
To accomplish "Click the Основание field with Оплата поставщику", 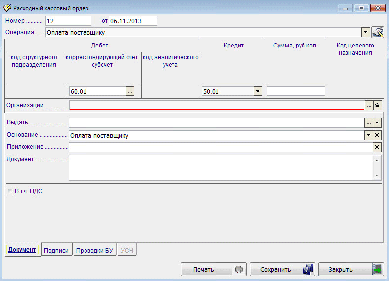I will click(x=216, y=135).
